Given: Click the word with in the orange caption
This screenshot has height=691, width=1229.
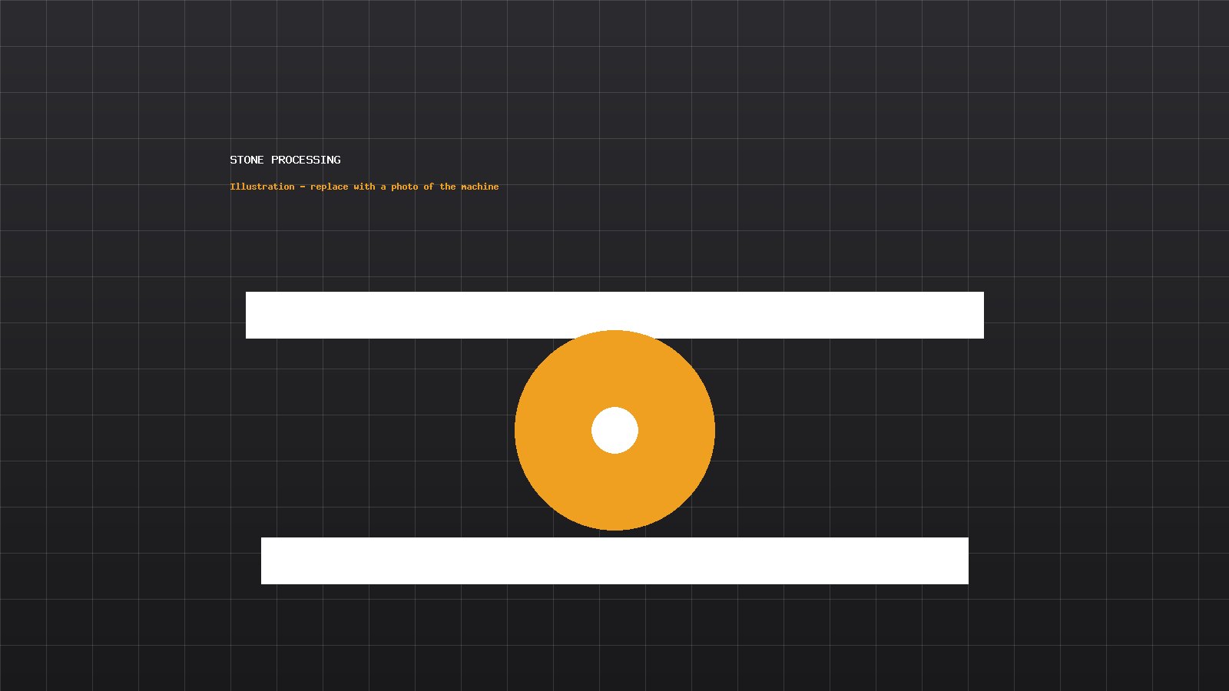Looking at the screenshot, I should (364, 187).
